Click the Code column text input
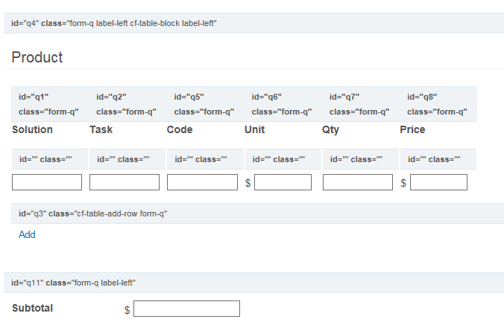 [202, 182]
